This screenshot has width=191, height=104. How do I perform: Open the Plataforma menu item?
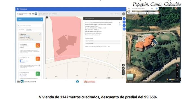point(117,14)
